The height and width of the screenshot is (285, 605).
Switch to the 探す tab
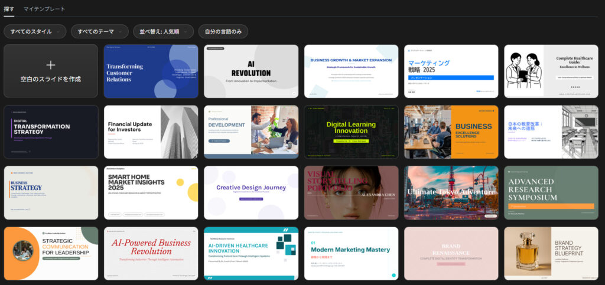(x=9, y=9)
